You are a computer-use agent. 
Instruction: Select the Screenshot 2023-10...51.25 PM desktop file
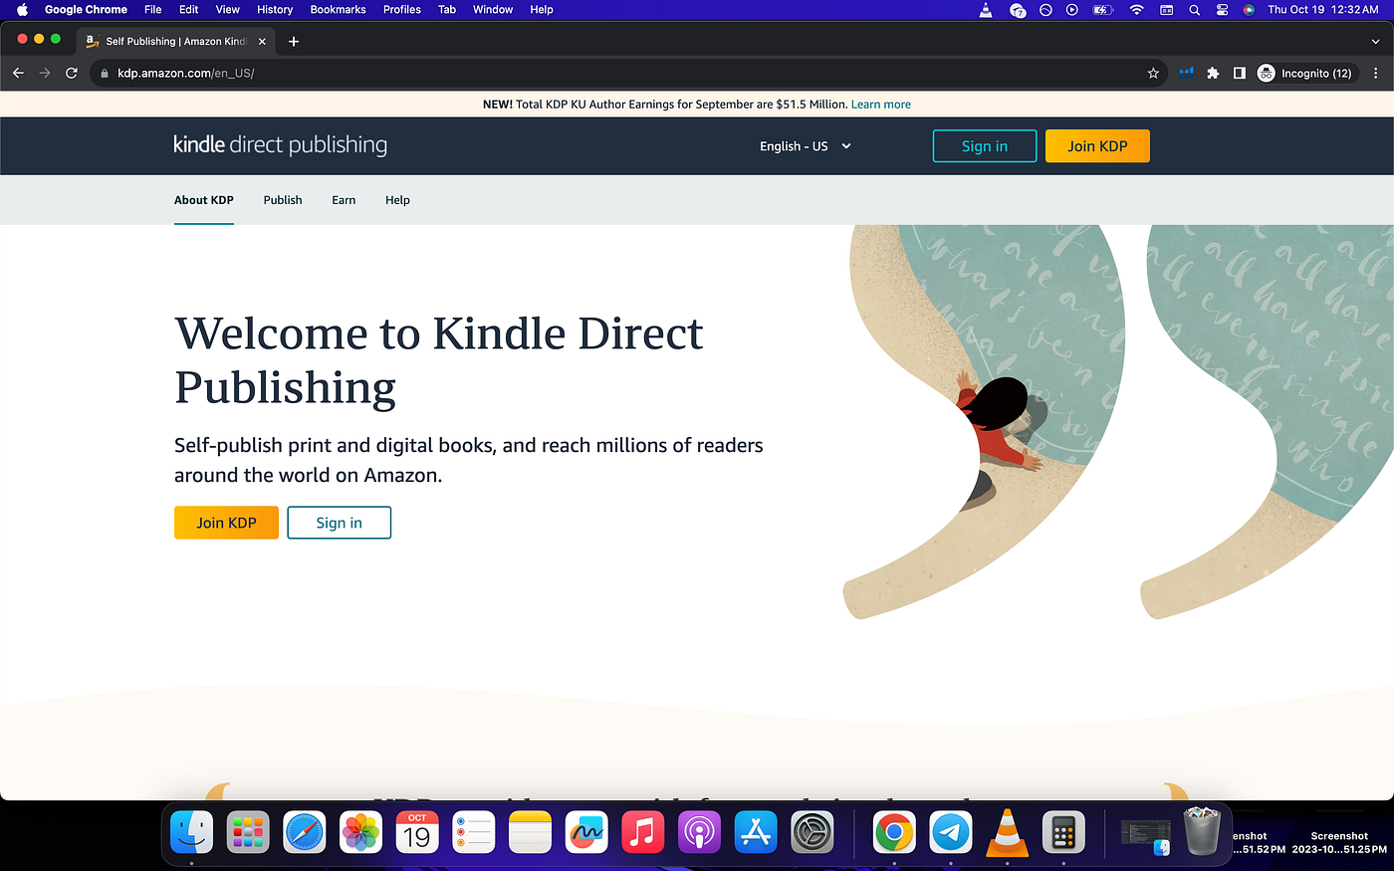coord(1339,843)
